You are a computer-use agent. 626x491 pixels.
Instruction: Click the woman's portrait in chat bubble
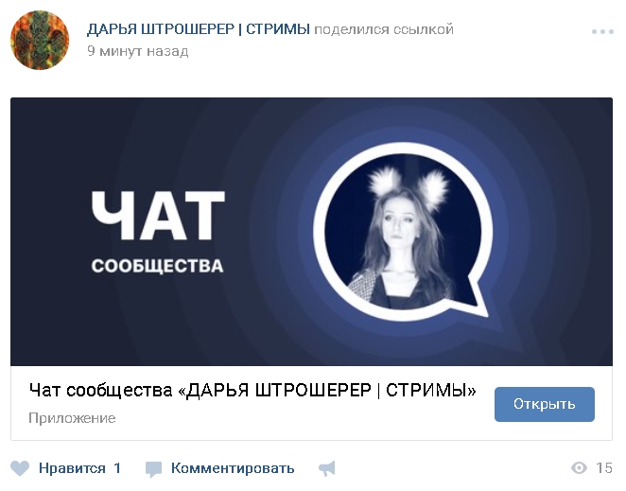(x=402, y=232)
